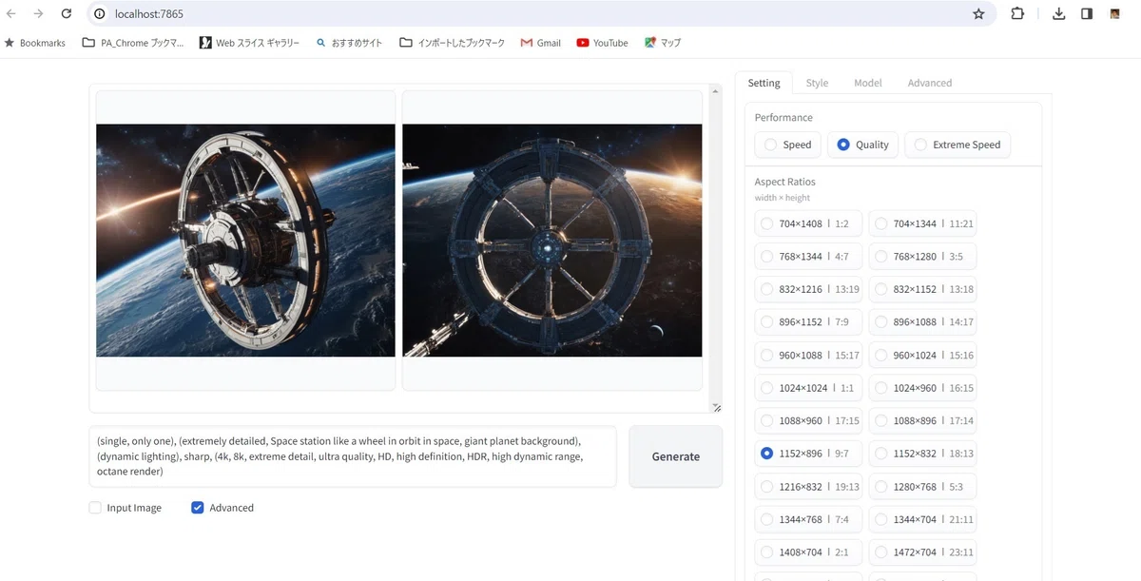Switch to the Model tab
The width and height of the screenshot is (1141, 581).
coord(867,83)
